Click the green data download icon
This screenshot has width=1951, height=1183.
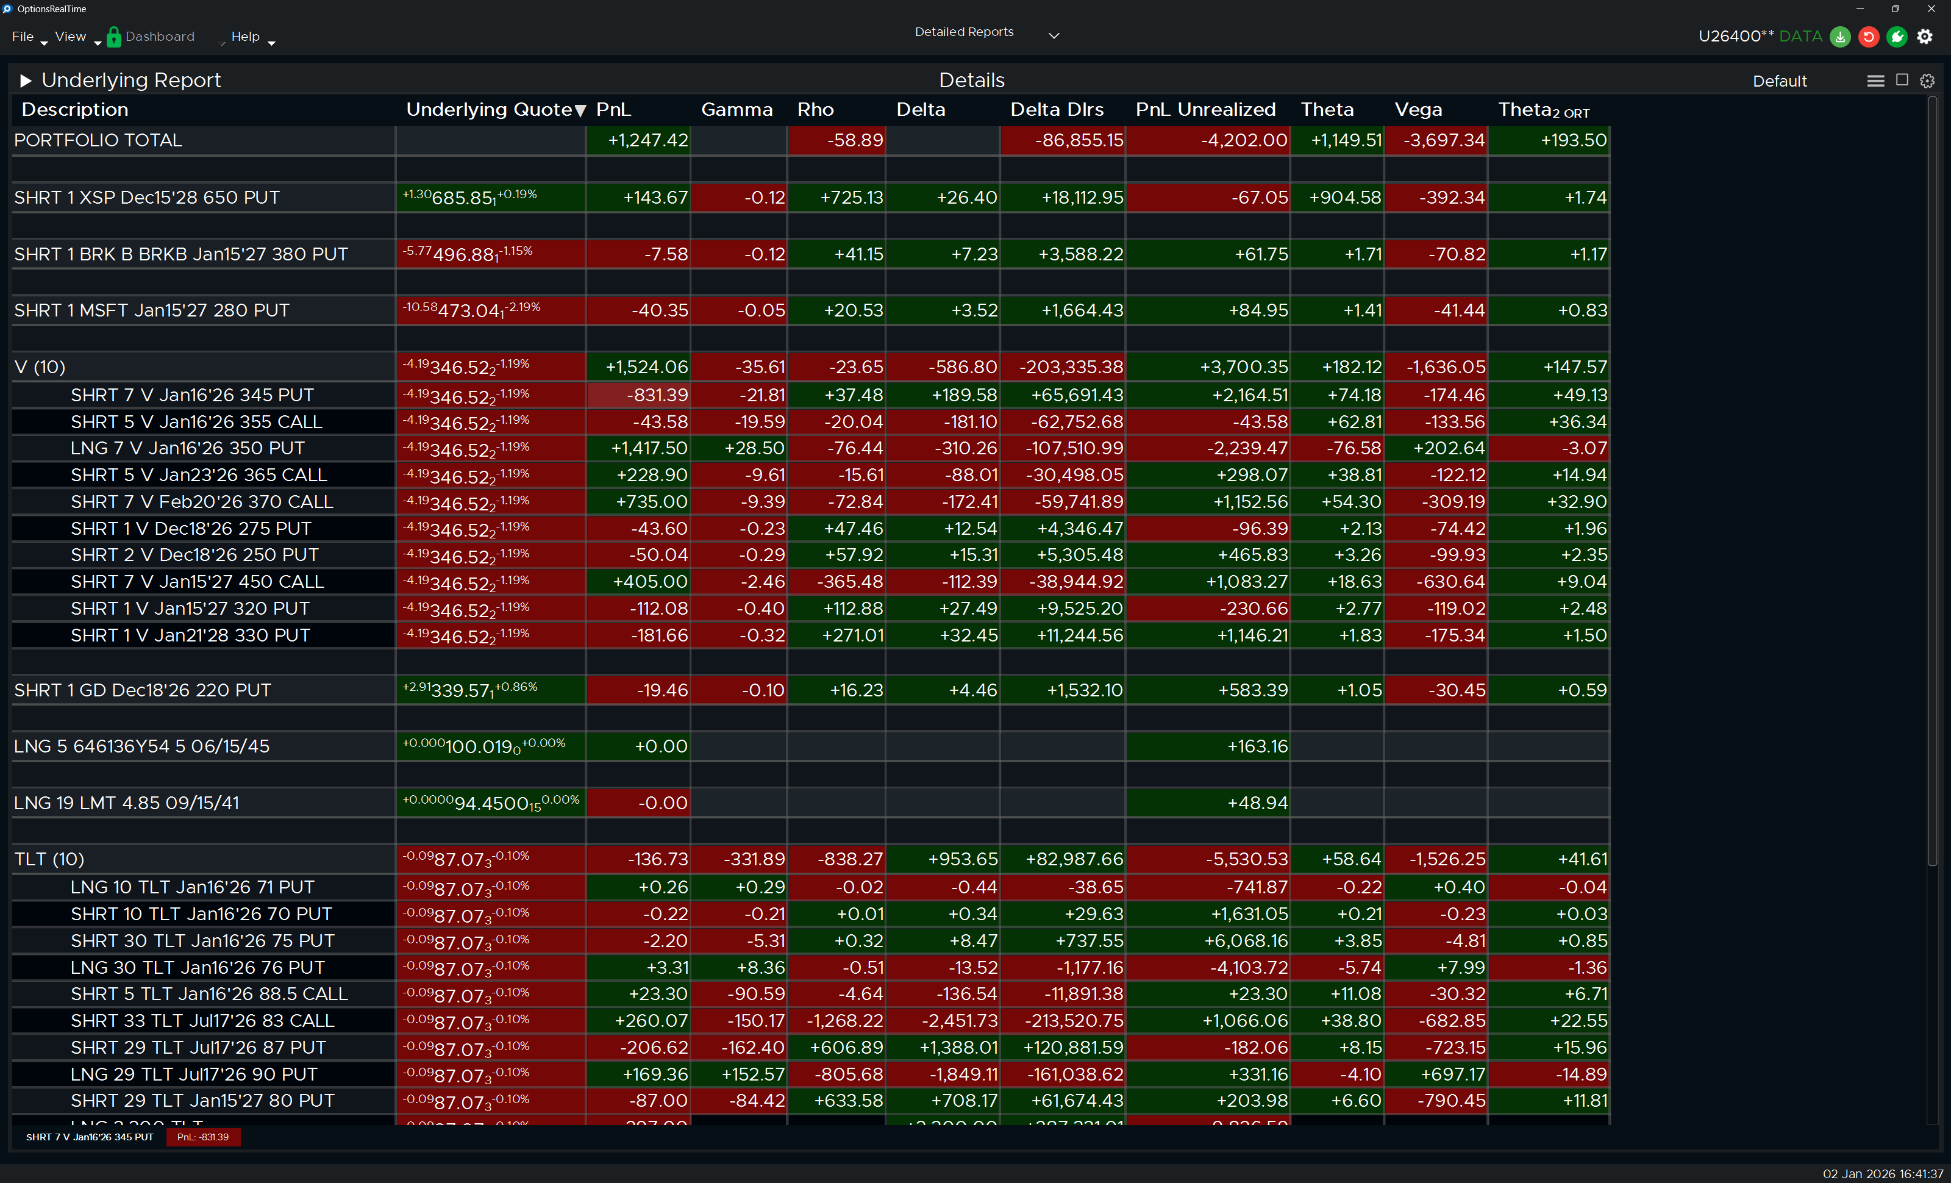[x=1839, y=37]
